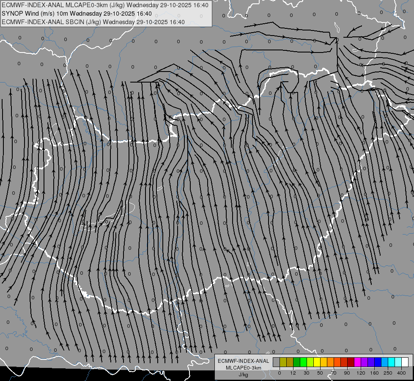Viewport: 414px width, 381px height.
Task: Click legend label 'ECMWF-INDEX-ANAL'
Action: [x=243, y=361]
